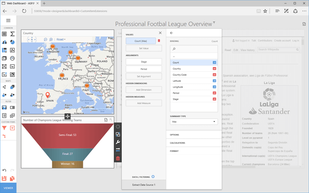Delete the Count (Max) value binding
Image resolution: width=309 pixels, height=193 pixels.
(159, 41)
